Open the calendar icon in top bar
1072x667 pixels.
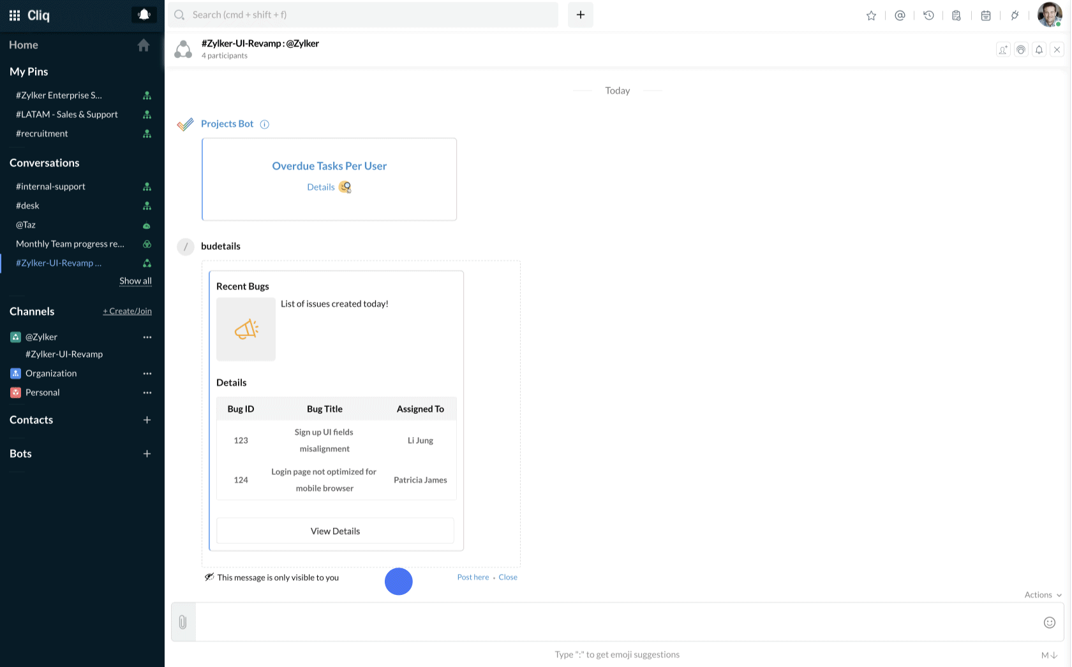pos(985,15)
